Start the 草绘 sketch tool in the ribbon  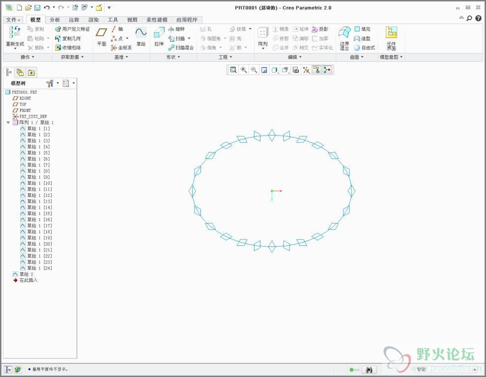[141, 36]
